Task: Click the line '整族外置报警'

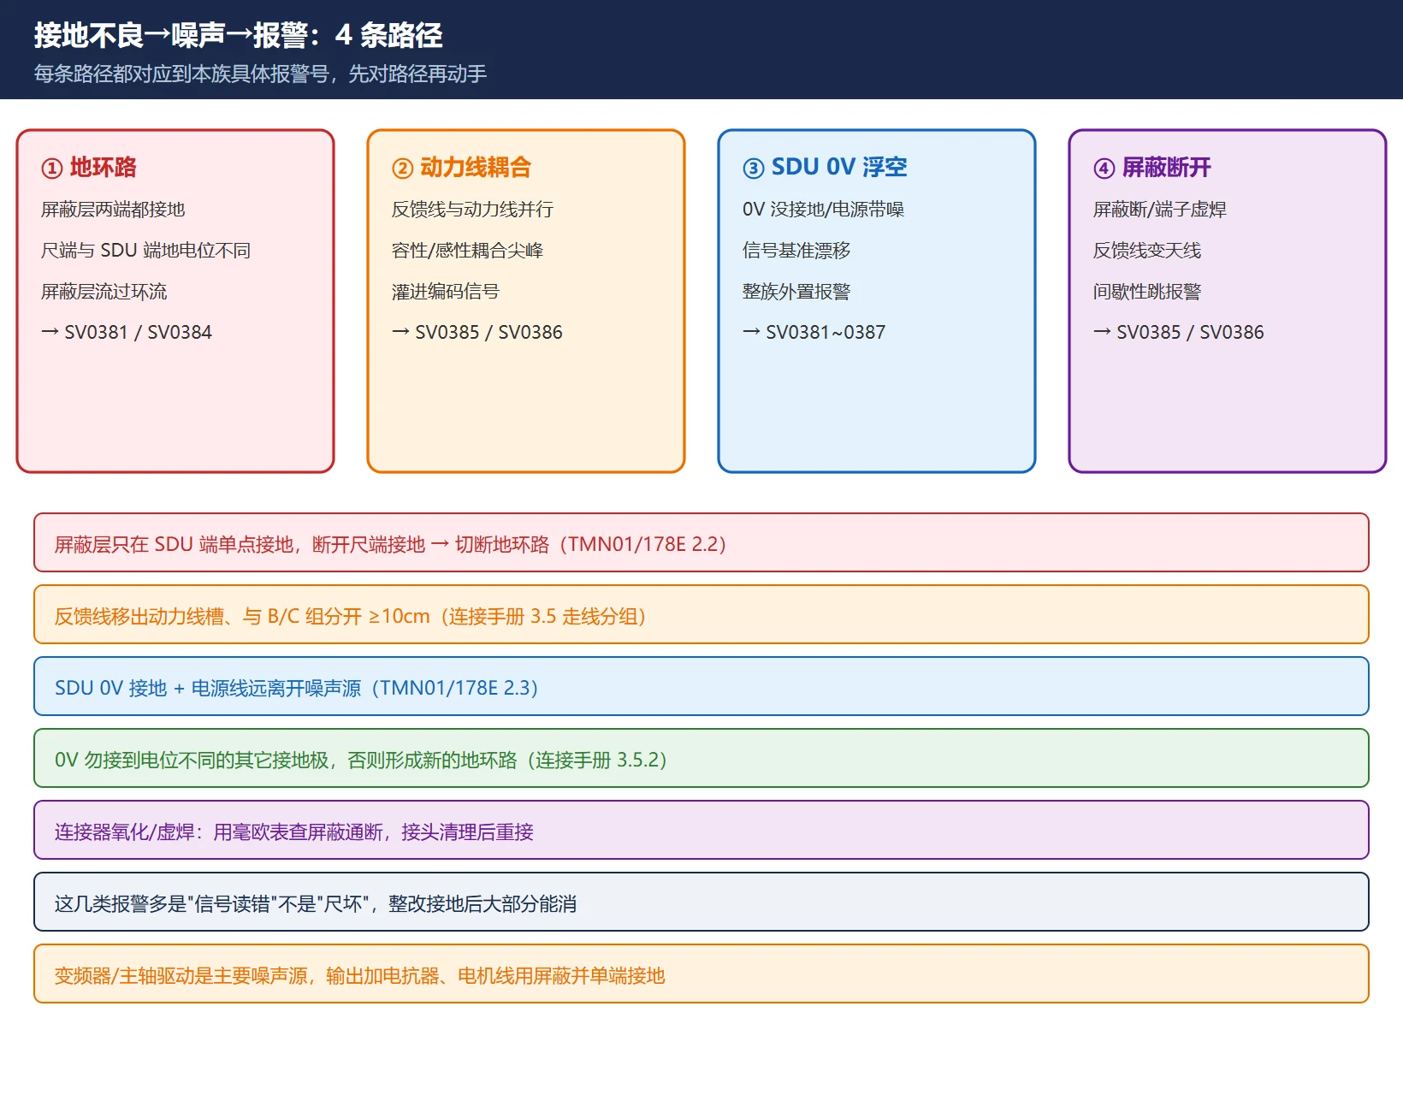Action: 796,292
